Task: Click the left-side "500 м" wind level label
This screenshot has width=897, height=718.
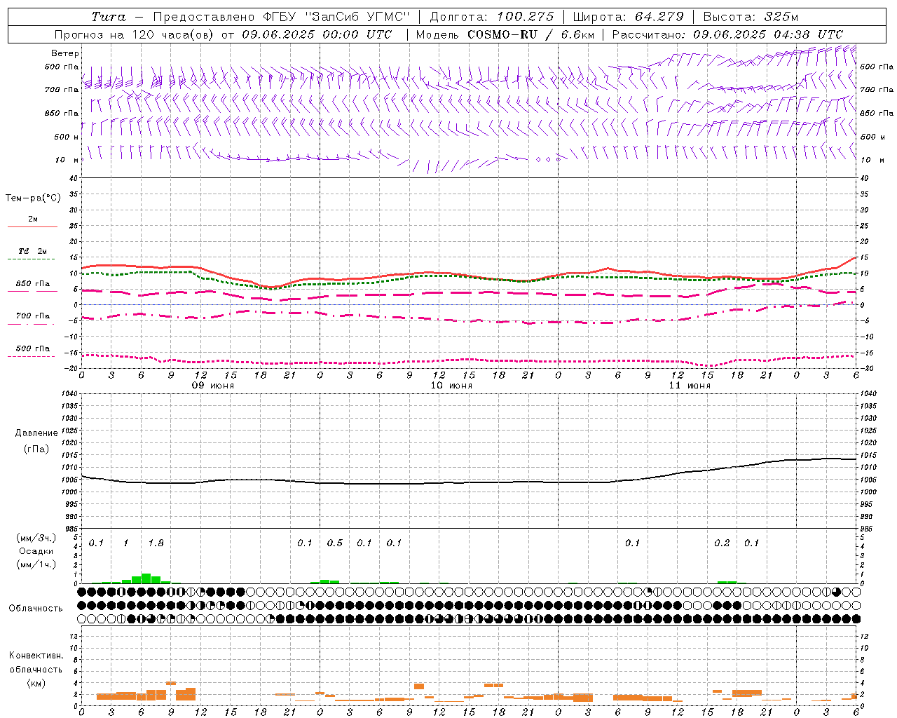Action: point(66,137)
